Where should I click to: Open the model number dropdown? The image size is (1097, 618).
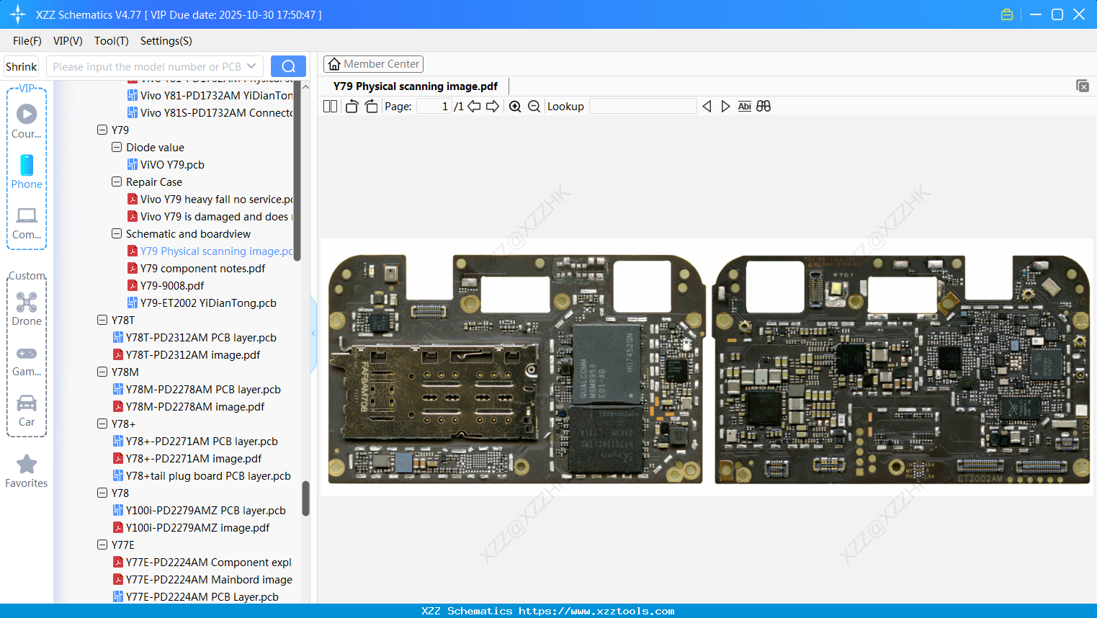point(251,66)
